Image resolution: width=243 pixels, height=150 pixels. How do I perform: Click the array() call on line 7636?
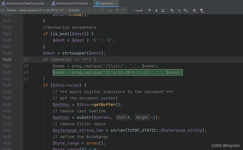(x=95, y=143)
